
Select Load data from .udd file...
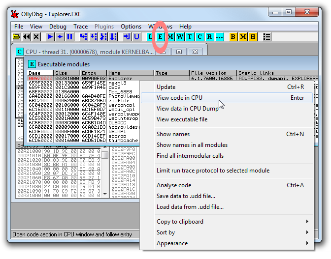tap(227, 207)
